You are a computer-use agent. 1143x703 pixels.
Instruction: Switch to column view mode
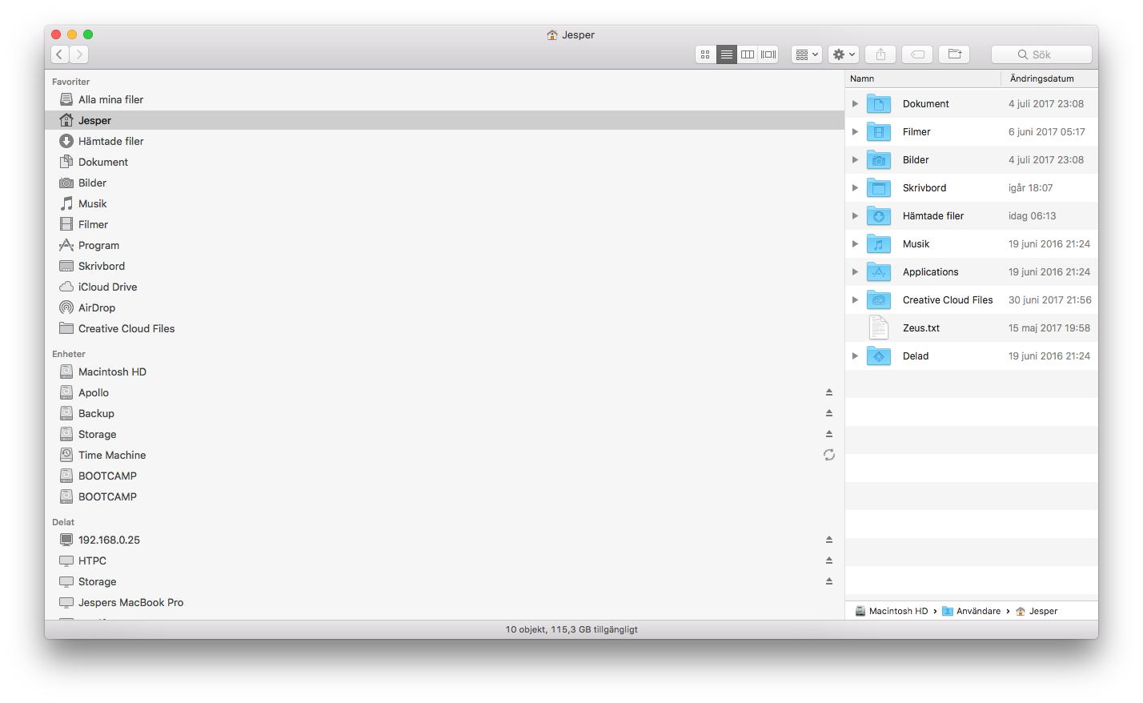748,54
